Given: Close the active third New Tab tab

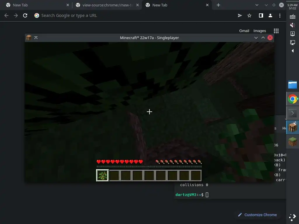Looking at the screenshot, I should [207, 5].
